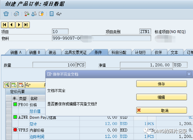Select the PR00 row selector box
The width and height of the screenshot is (193, 140).
click(x=9, y=104)
